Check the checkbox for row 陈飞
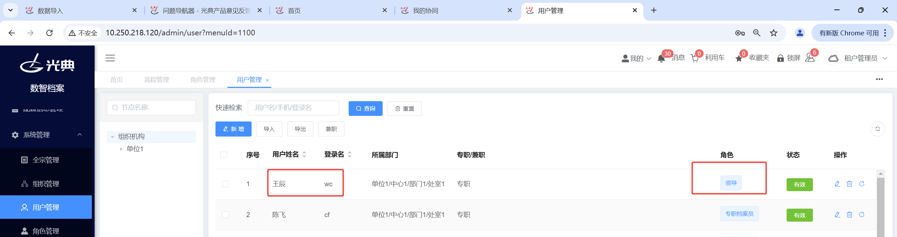 225,215
